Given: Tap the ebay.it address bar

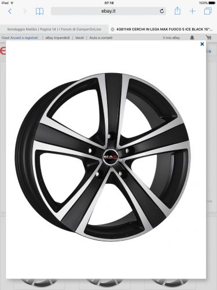Looking at the screenshot, I should pyautogui.click(x=108, y=11).
